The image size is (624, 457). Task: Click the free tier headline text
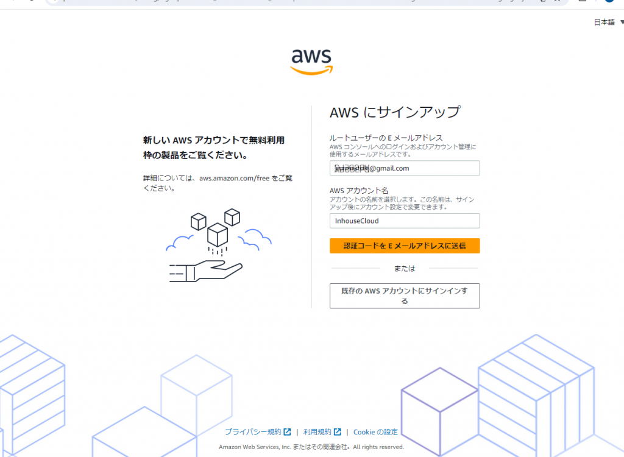pos(214,147)
